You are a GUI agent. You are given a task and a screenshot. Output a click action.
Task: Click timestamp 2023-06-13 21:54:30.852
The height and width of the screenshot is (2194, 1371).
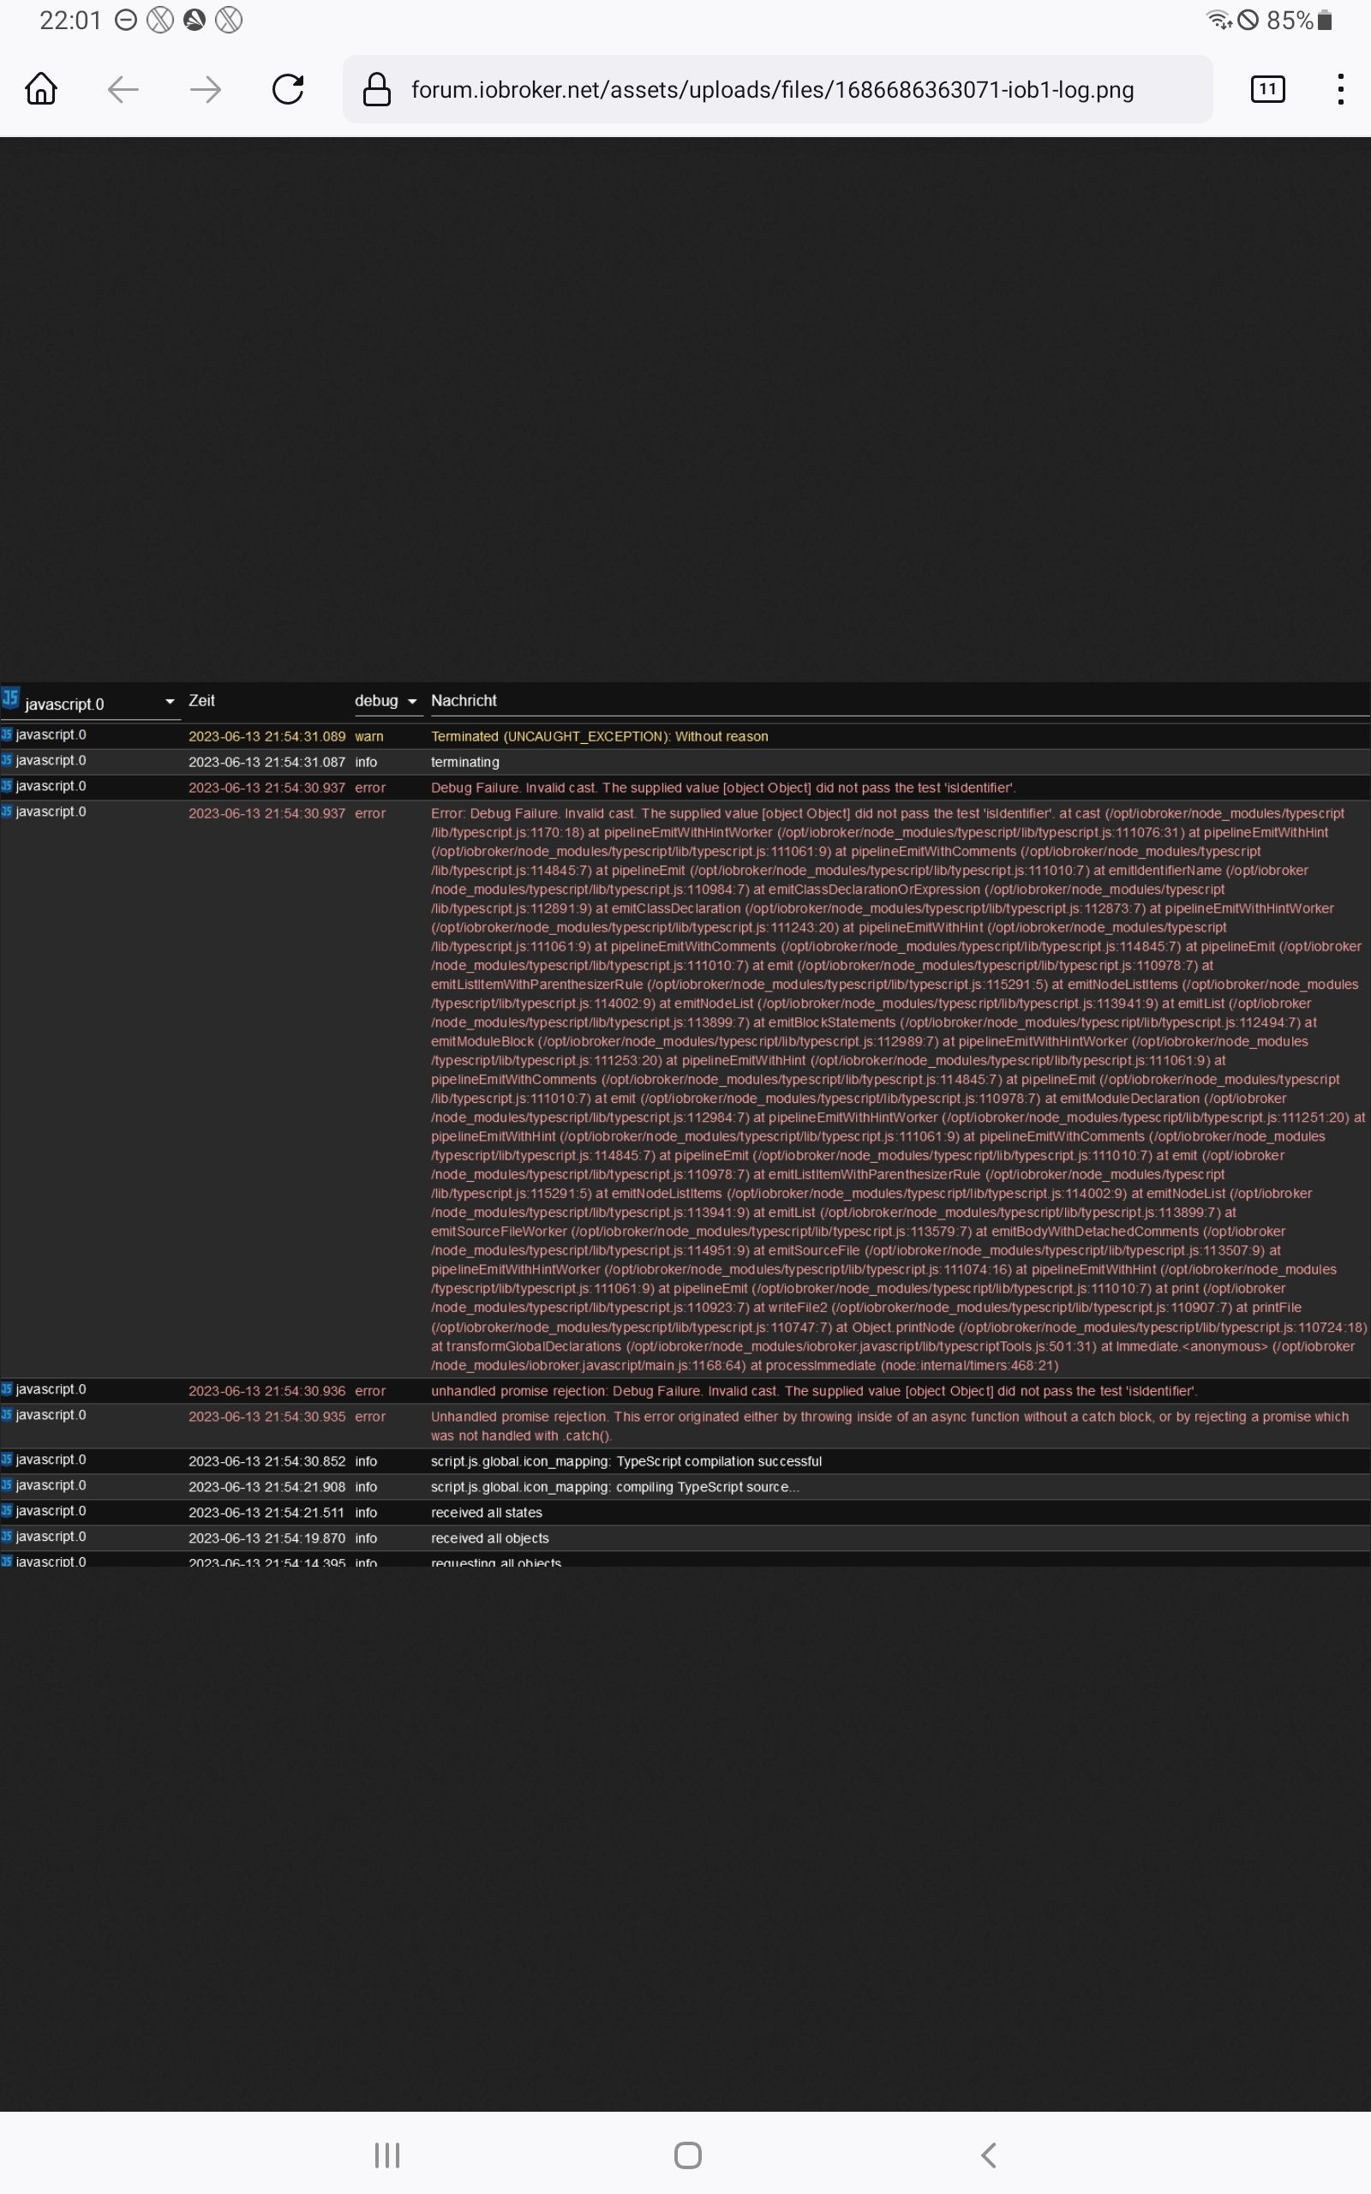pos(266,1461)
